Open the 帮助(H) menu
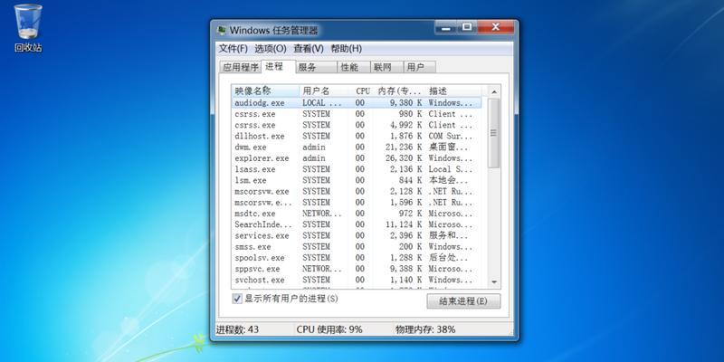Image resolution: width=724 pixels, height=362 pixels. 347,49
